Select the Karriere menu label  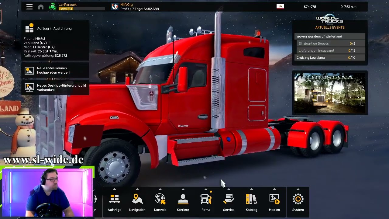[183, 210]
